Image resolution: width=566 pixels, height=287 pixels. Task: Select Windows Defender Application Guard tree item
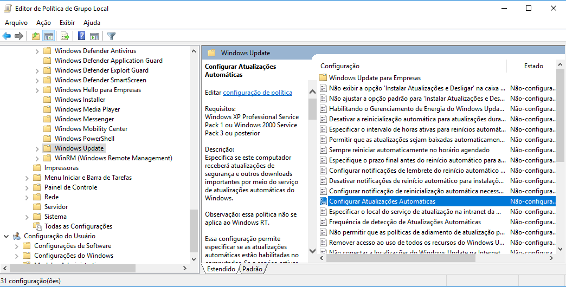coord(108,61)
